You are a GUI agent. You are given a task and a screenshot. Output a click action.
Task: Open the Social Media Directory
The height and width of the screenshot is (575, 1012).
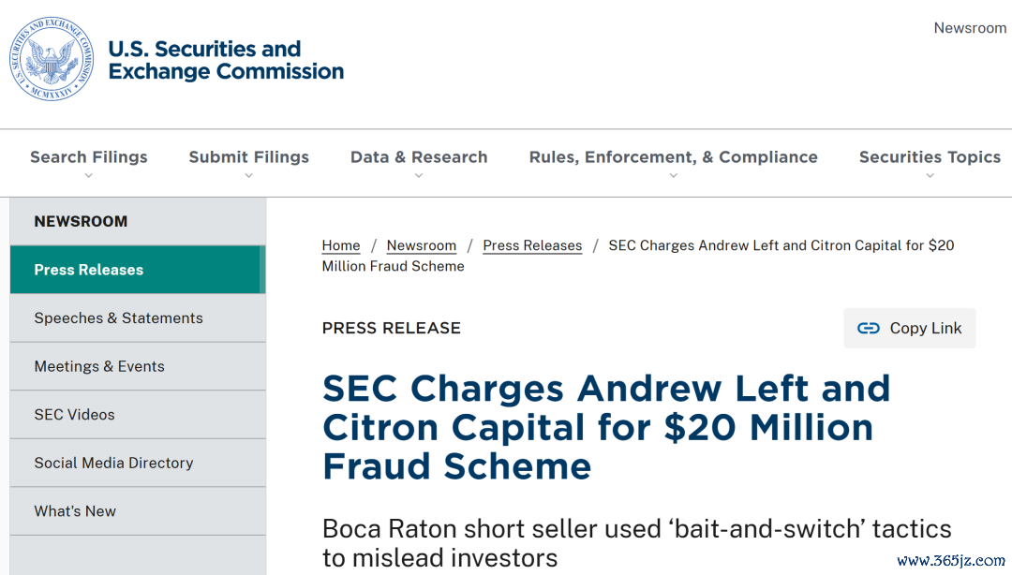(x=138, y=463)
